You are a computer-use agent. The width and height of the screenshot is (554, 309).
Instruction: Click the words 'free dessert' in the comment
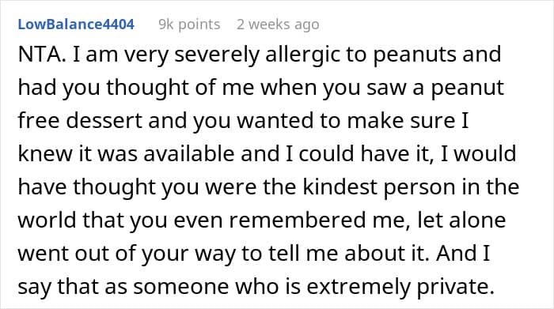80,121
